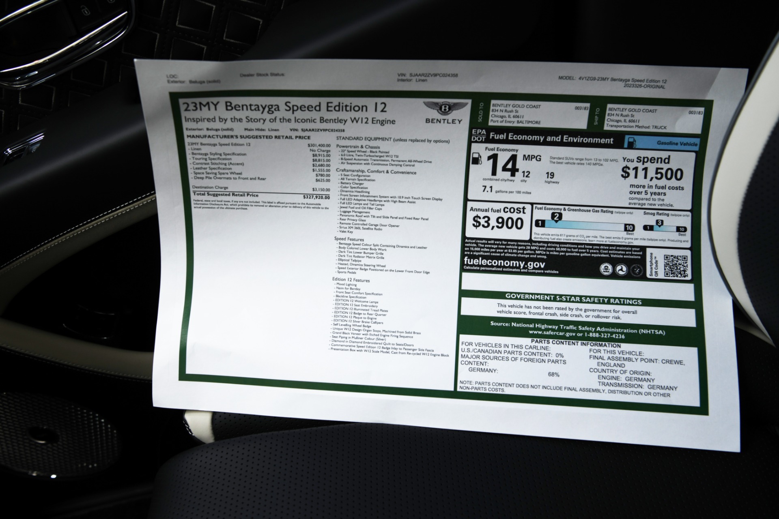Click the first agency seal beside fueleconomy.gov
The image size is (779, 519).
point(605,268)
